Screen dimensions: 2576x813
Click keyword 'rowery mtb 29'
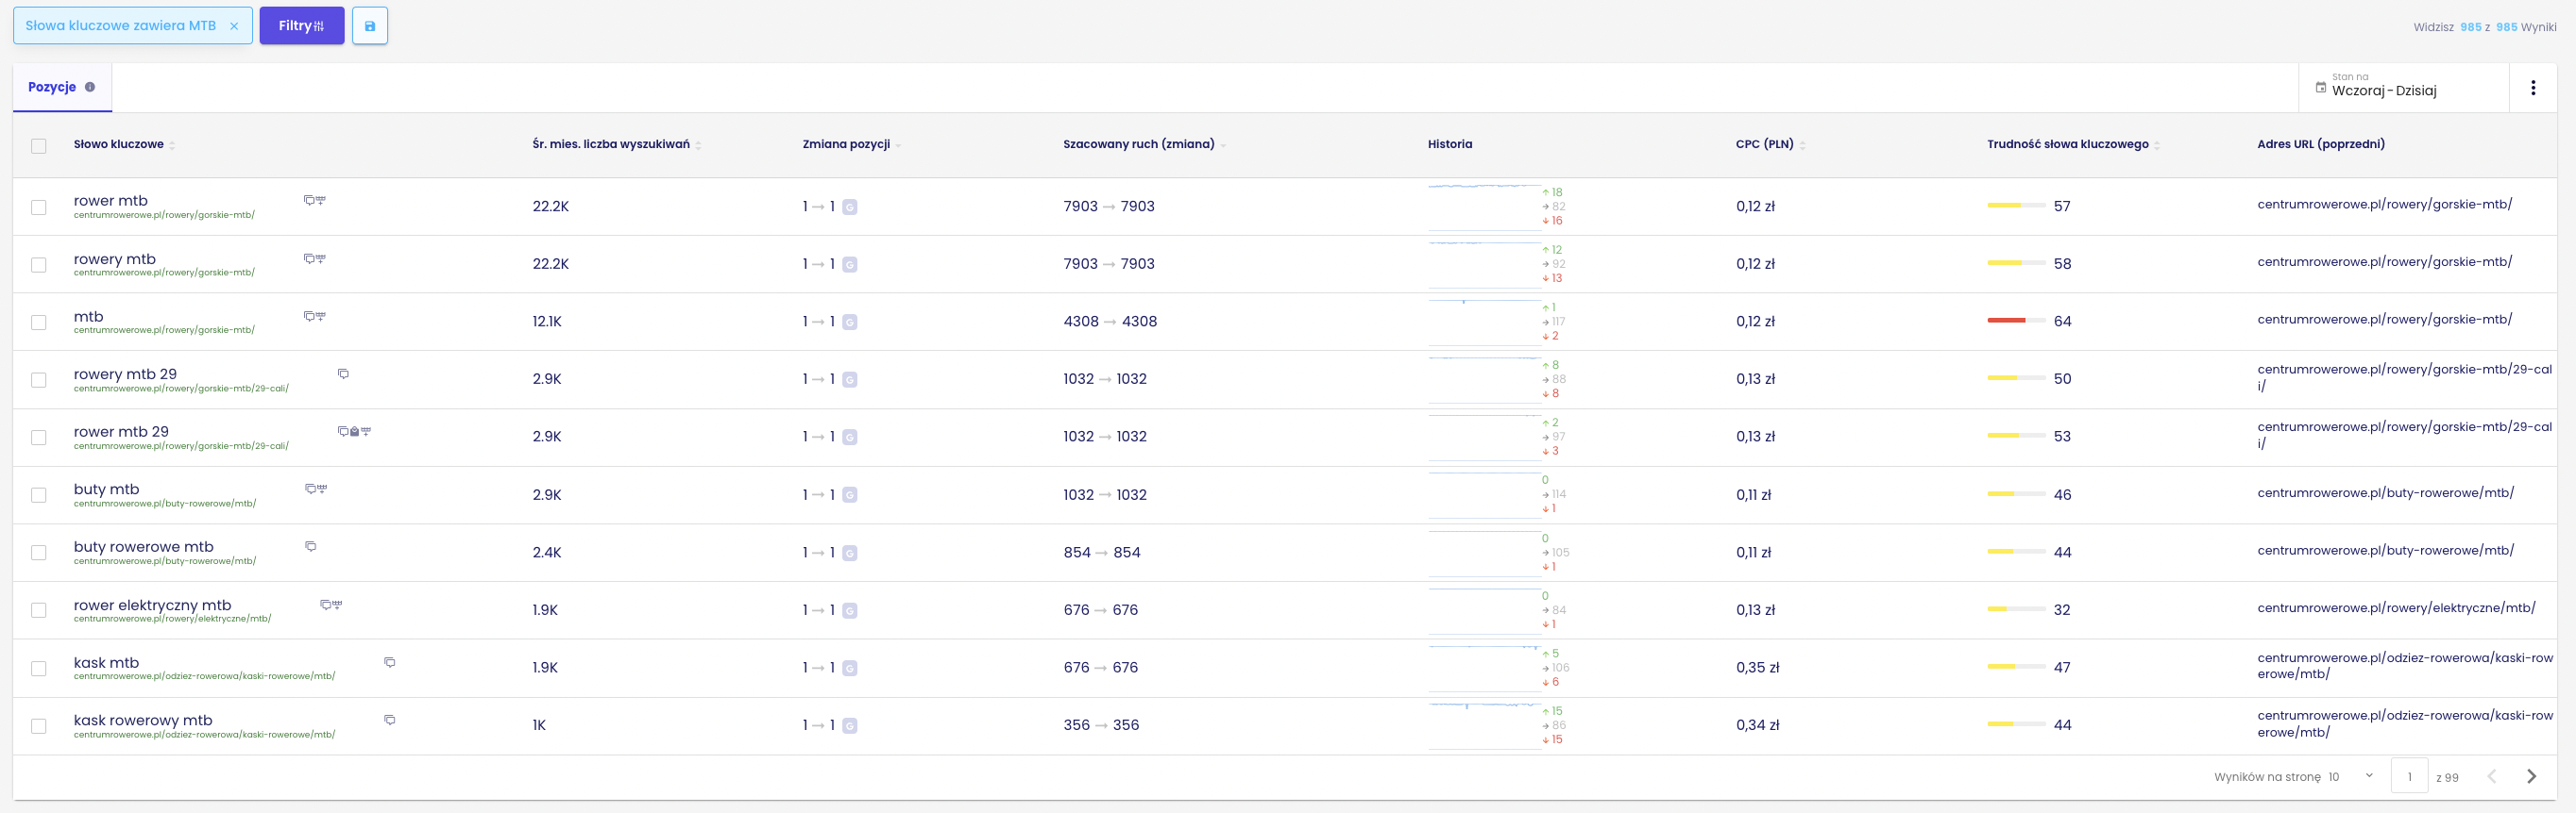coord(125,373)
